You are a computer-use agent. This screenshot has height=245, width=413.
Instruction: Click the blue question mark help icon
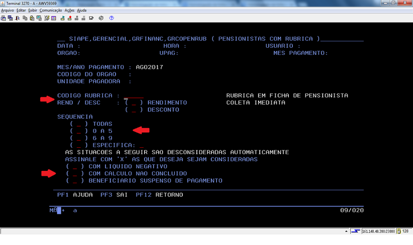[x=111, y=18]
